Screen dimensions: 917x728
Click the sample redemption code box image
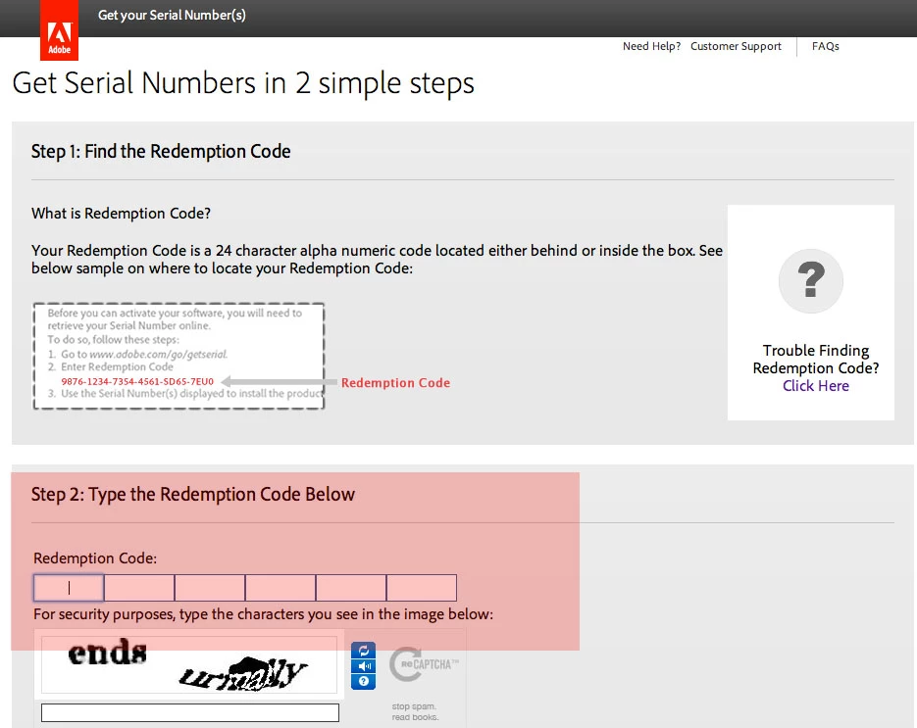[178, 356]
